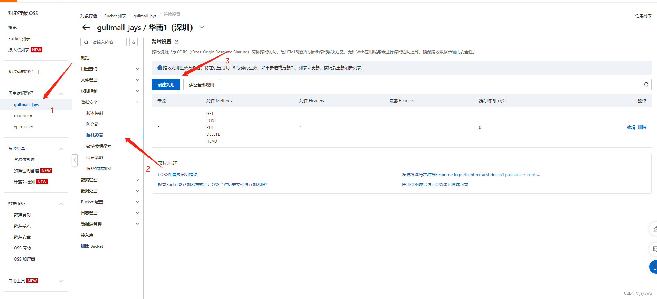The image size is (657, 299).
Task: Click the back arrow beside gulimall-jays title
Action: [x=86, y=27]
